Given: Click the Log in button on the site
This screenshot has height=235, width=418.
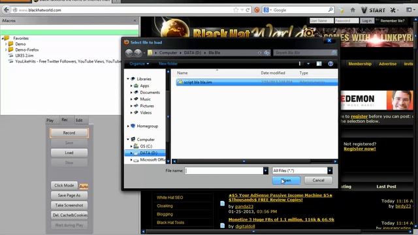Looking at the screenshot, I should (367, 21).
